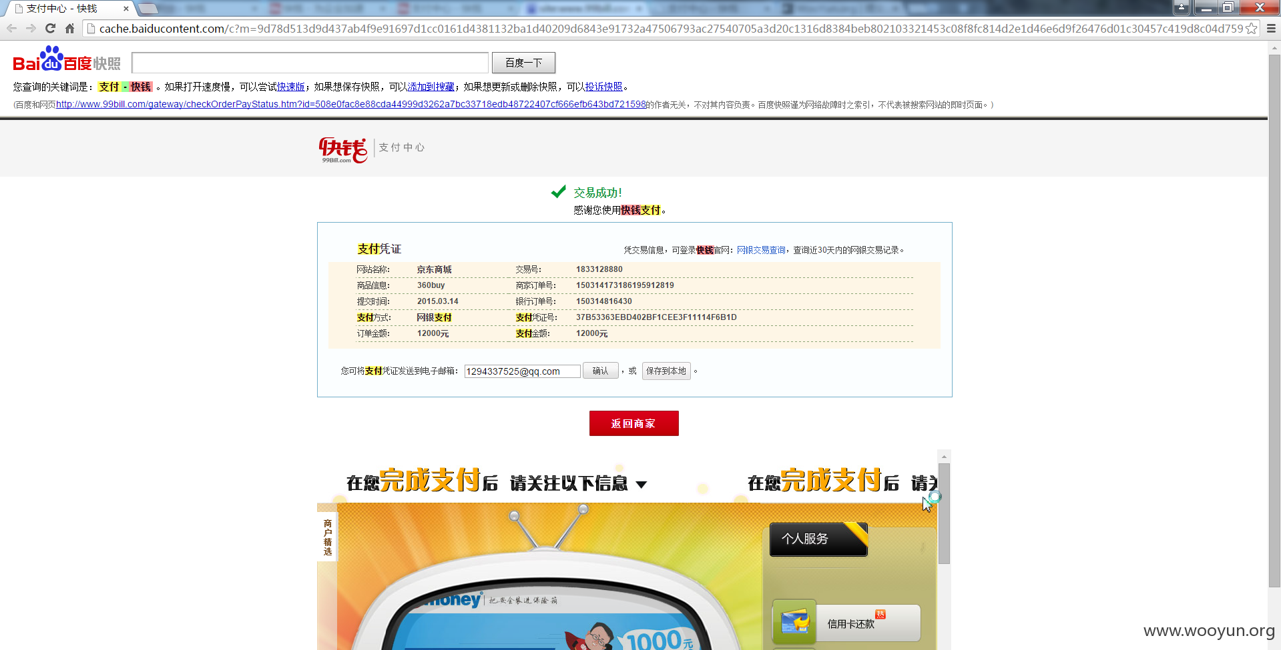Click the address bar URL
This screenshot has width=1281, height=650.
(671, 29)
